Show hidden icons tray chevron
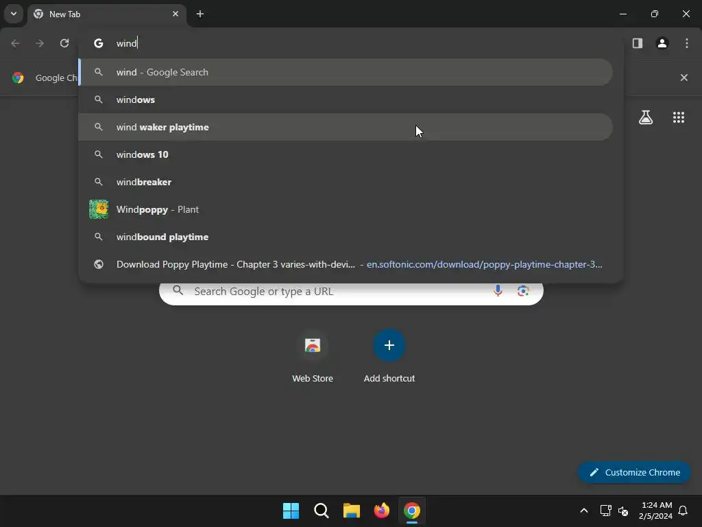Screen dimensions: 702x527 pos(584,511)
